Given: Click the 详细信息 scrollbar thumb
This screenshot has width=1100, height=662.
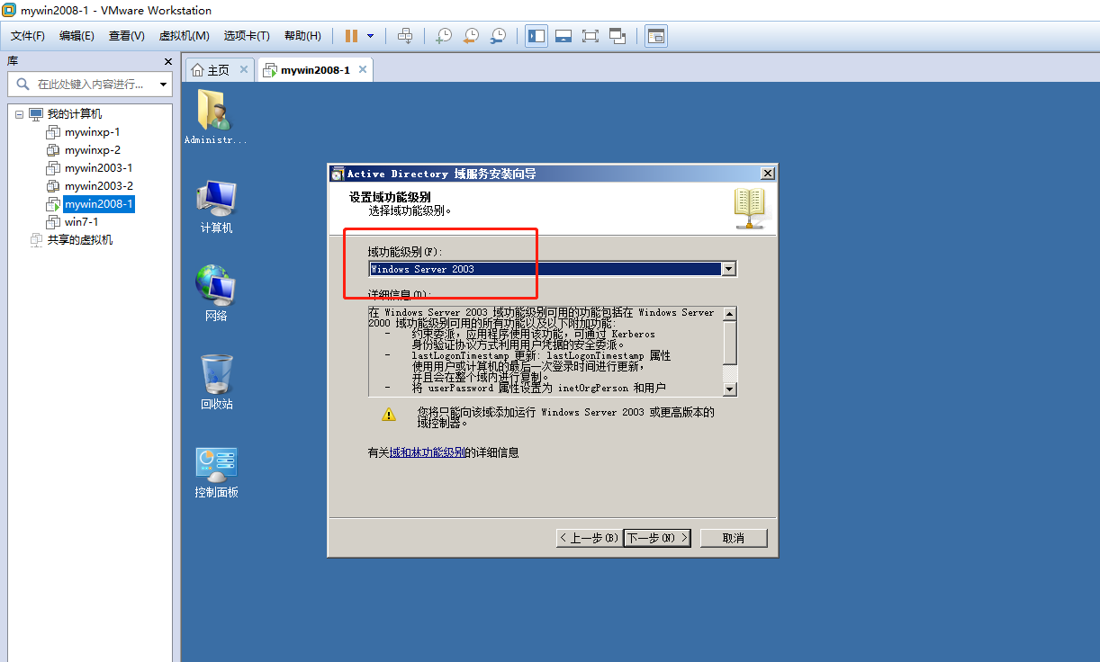Looking at the screenshot, I should 730,342.
